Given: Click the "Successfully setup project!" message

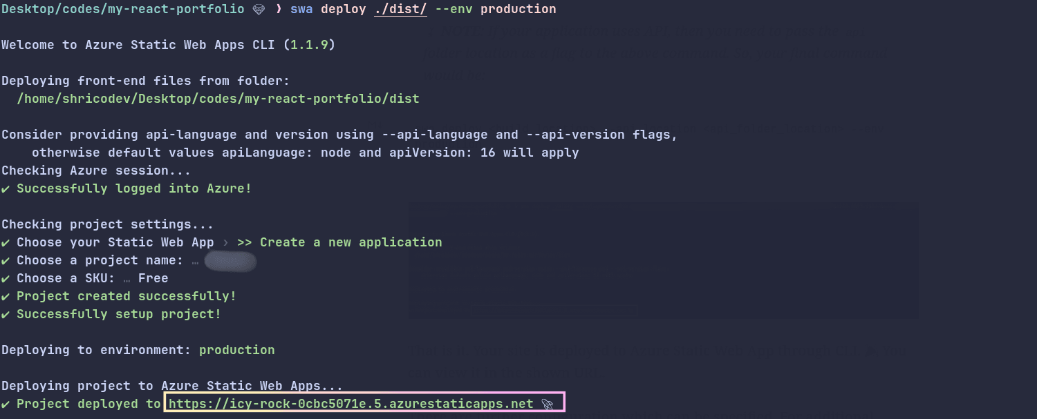Looking at the screenshot, I should [x=119, y=314].
